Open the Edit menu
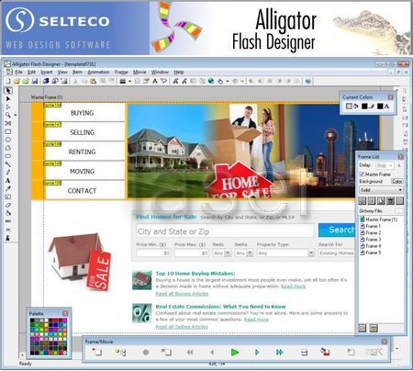413x371 pixels. point(31,73)
